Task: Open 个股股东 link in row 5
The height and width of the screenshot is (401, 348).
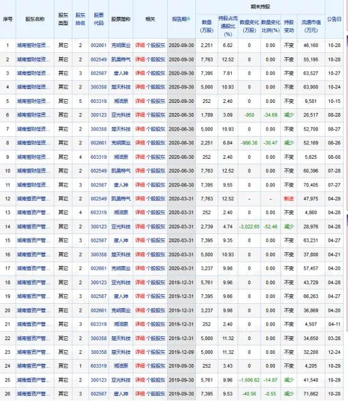Action: (x=156, y=101)
